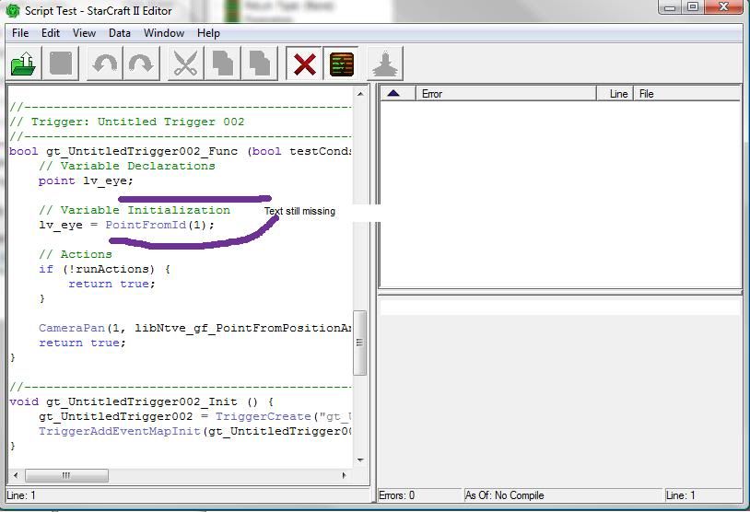Viewport: 750px width, 512px height.
Task: Open the Help menu
Action: pyautogui.click(x=208, y=33)
